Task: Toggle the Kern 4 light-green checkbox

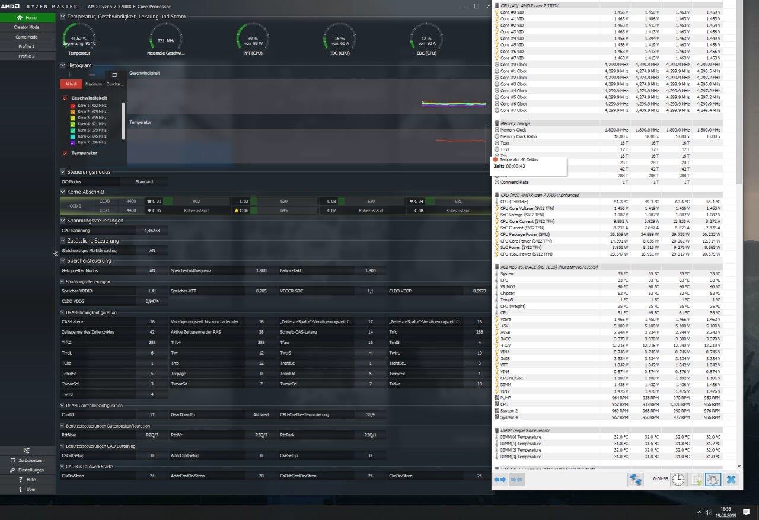Action: (73, 124)
